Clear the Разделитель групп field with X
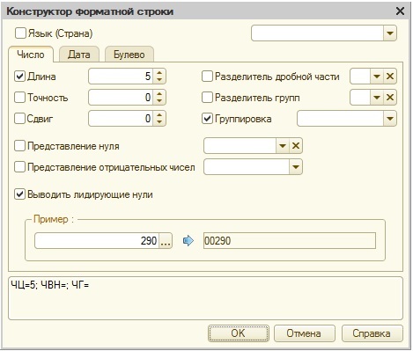Screen dimensions: 413x351 click(390, 98)
